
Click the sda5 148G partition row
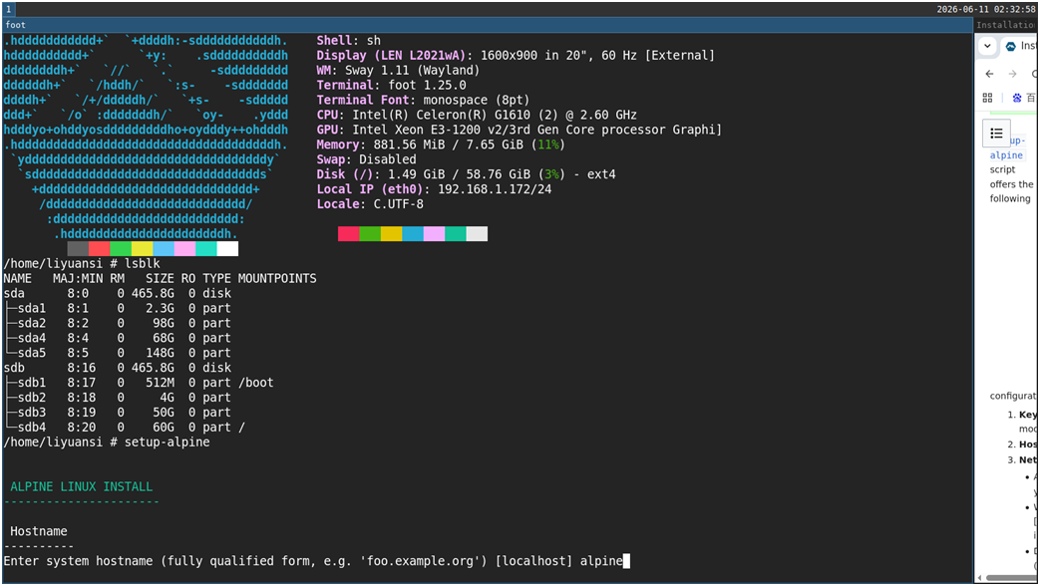tap(118, 354)
